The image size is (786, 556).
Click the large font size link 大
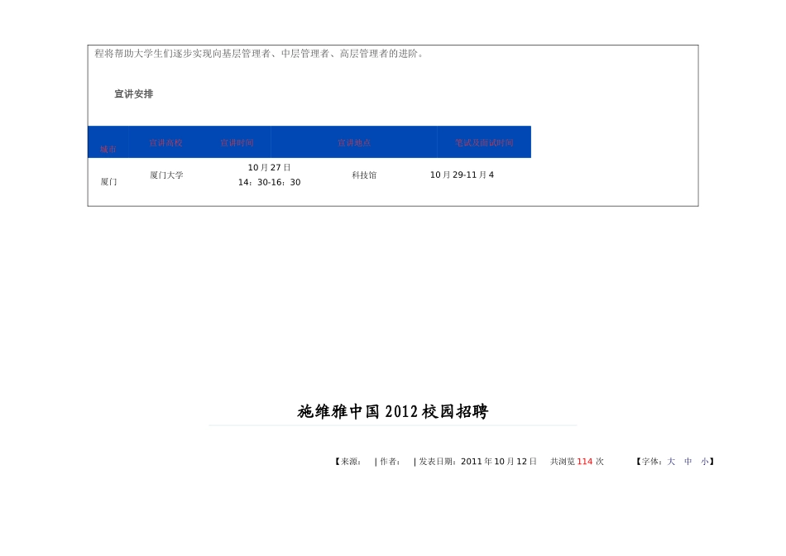pos(671,461)
